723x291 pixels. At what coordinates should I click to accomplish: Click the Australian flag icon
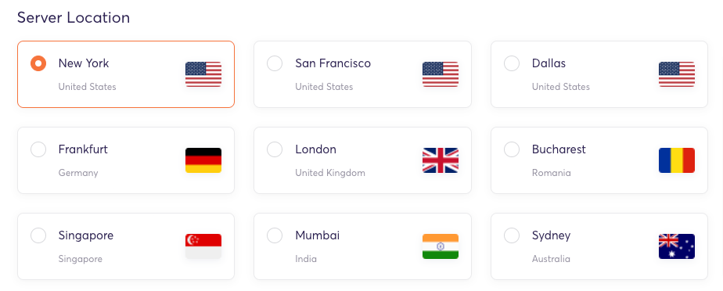click(x=677, y=246)
